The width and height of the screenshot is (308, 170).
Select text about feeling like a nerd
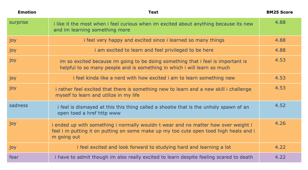point(154,78)
